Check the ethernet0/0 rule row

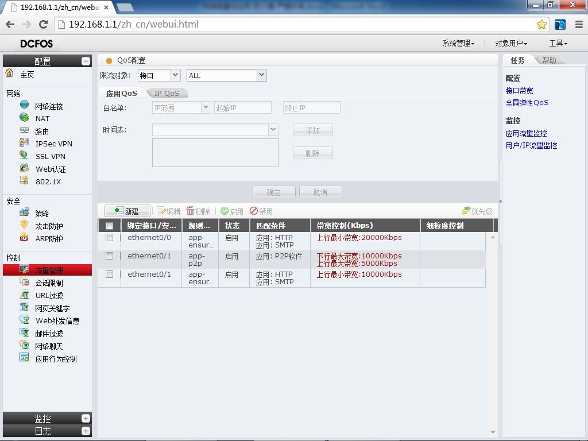pos(110,237)
